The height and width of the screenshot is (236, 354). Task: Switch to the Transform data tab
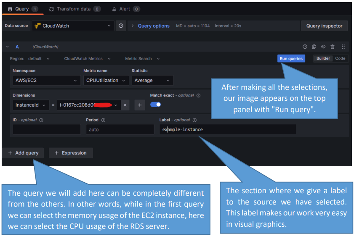click(x=75, y=9)
